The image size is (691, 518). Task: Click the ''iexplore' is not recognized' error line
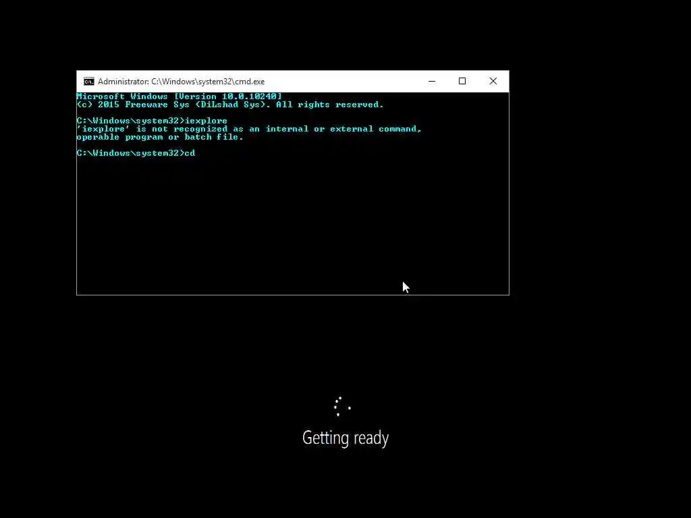pos(249,129)
